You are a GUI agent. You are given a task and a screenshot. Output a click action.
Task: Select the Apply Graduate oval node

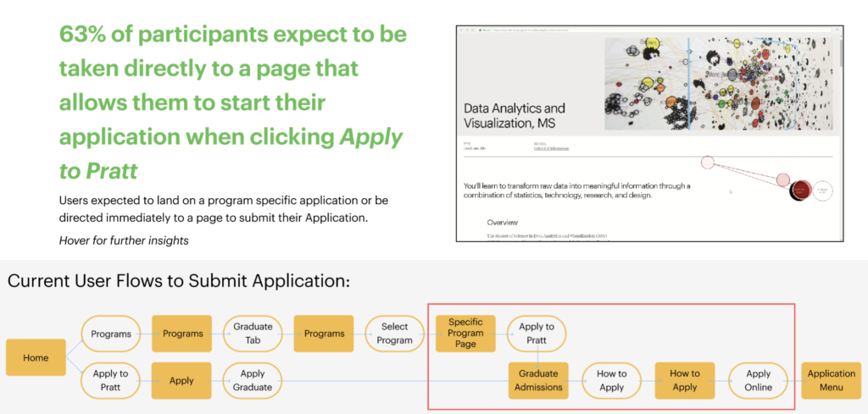pos(253,381)
